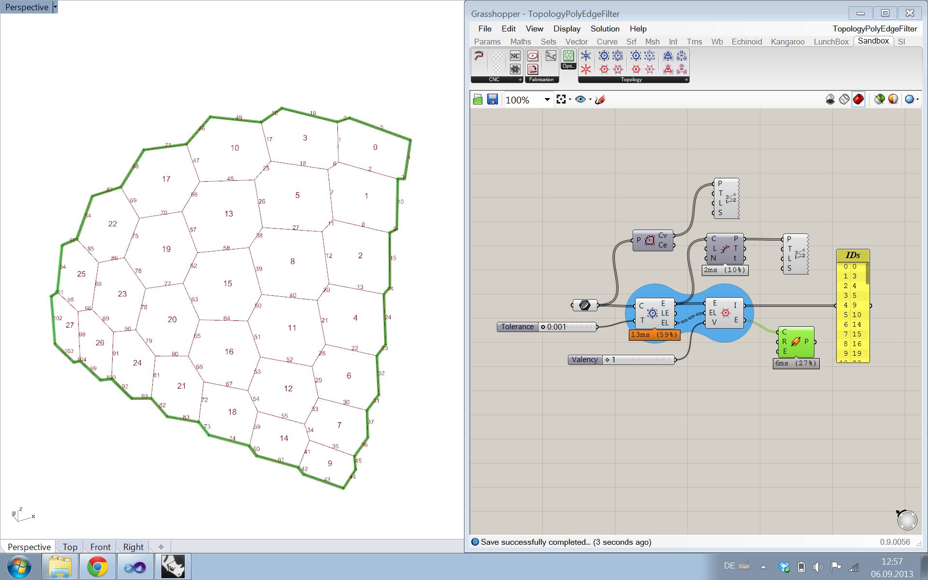928x580 pixels.
Task: Select the red asterisk Topology component icon
Action: coord(586,69)
